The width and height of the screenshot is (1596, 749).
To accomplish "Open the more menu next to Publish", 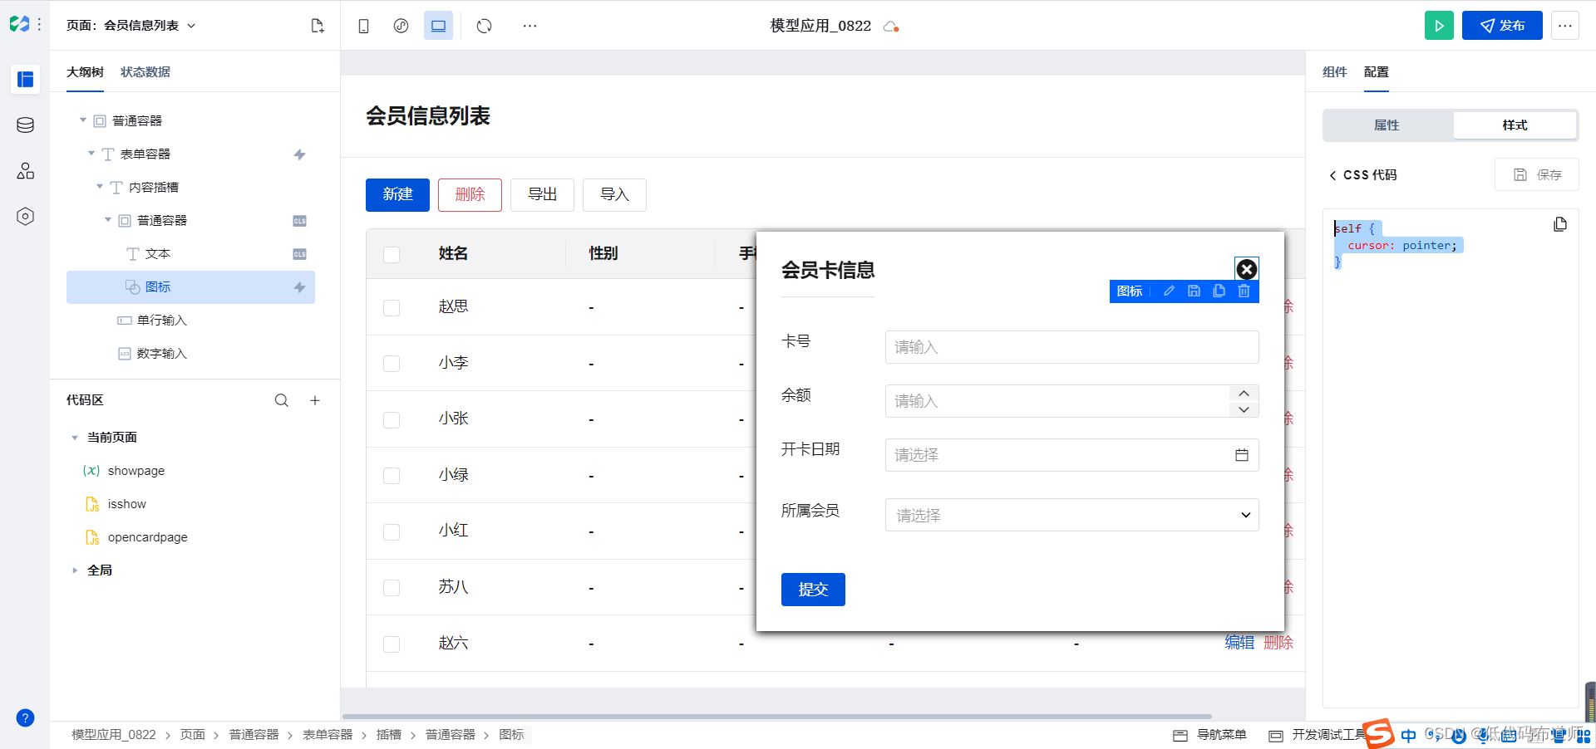I will 1564,26.
